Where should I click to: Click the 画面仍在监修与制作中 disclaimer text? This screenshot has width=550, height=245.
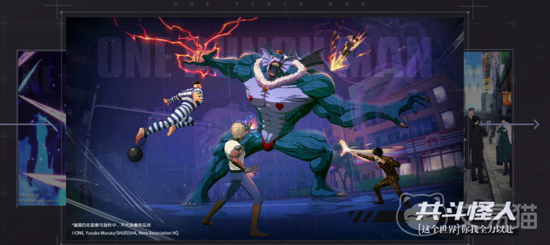(x=111, y=225)
